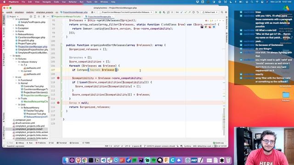Viewport: 294px width, 165px height.
Task: Open file in Chrome browser icon
Action: pyautogui.click(x=206, y=27)
